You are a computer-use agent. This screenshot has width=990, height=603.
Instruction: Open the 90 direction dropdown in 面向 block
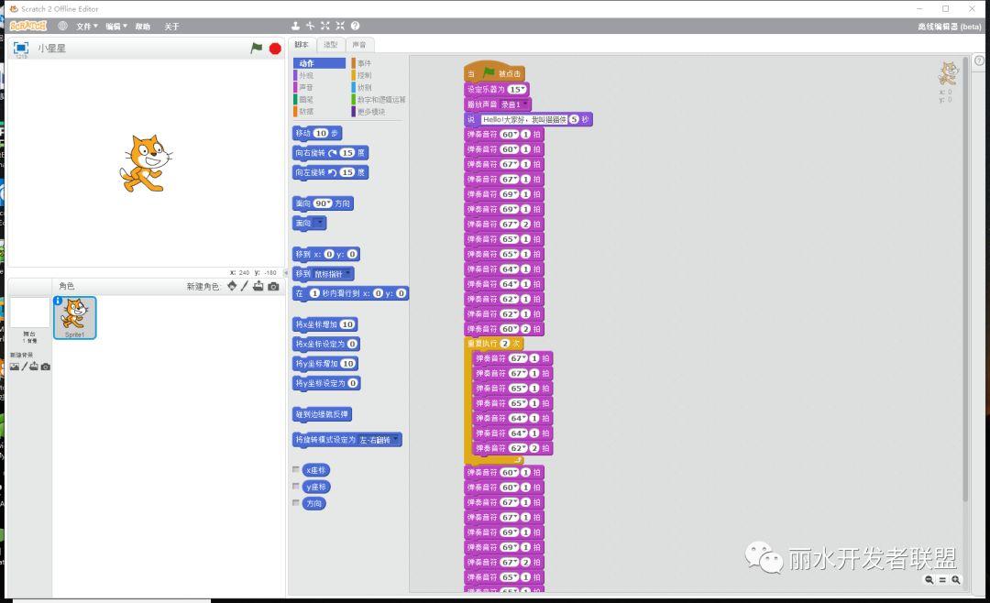[x=324, y=203]
